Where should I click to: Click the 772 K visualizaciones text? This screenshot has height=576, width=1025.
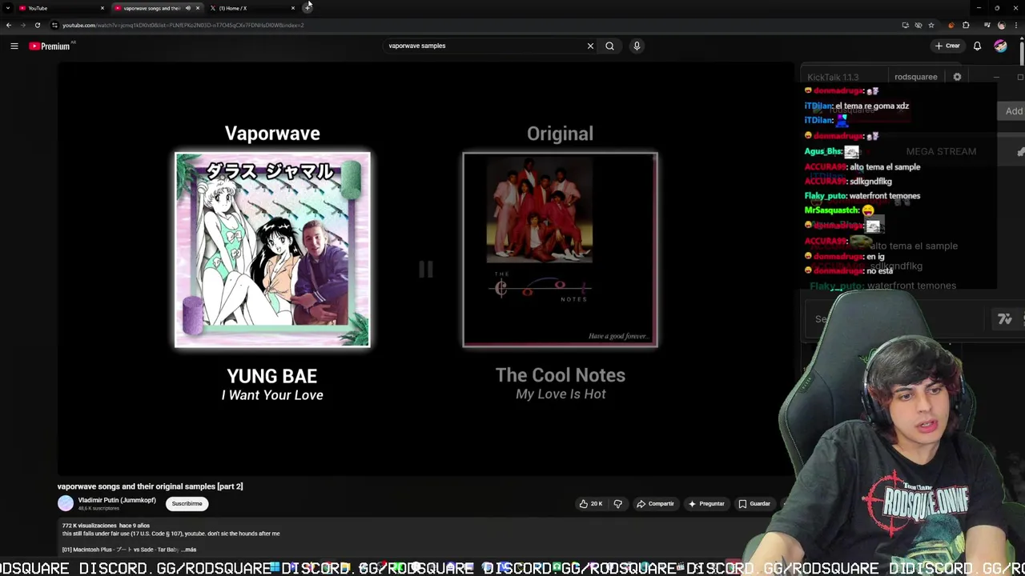(89, 526)
